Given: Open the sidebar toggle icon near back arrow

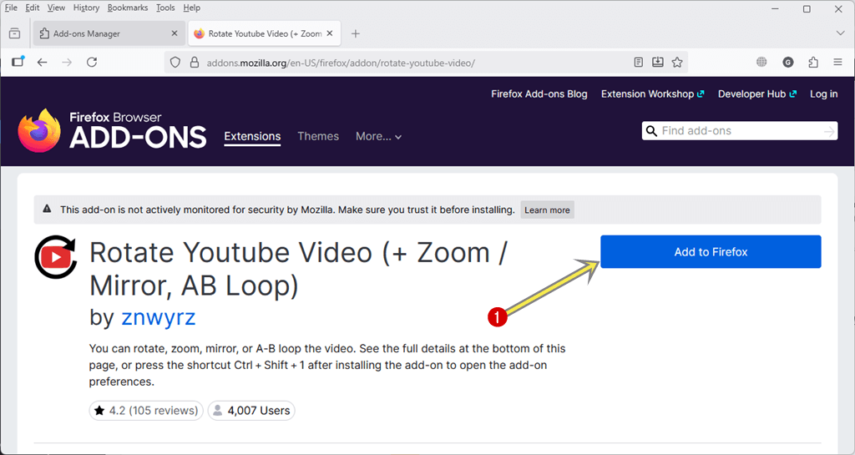Looking at the screenshot, I should tap(18, 62).
